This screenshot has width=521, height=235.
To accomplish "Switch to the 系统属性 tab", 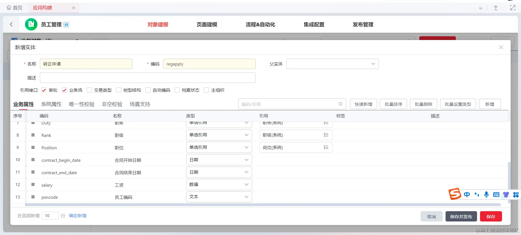I will [51, 104].
